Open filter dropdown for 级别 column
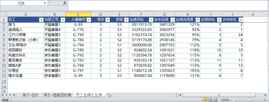The width and height of the screenshot is (269, 102). (107, 20)
